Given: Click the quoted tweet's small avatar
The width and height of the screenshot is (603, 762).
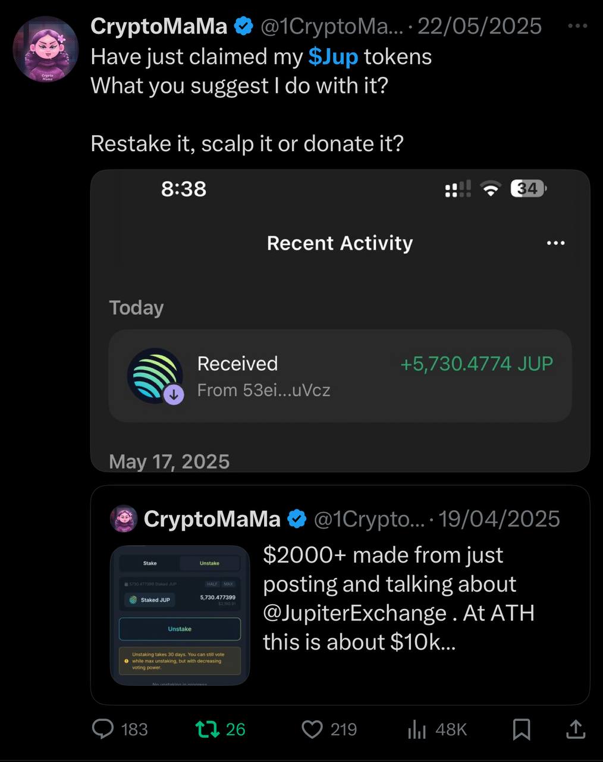Looking at the screenshot, I should click(124, 519).
